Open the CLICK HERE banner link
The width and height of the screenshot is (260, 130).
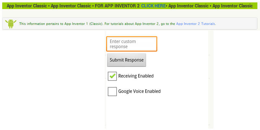pyautogui.click(x=153, y=6)
